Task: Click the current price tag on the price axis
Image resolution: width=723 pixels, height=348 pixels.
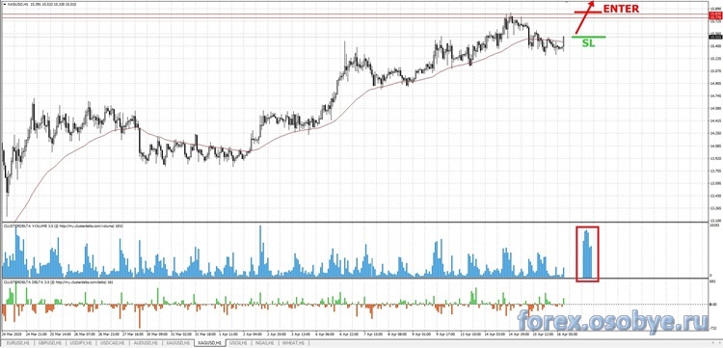Action: coord(715,38)
